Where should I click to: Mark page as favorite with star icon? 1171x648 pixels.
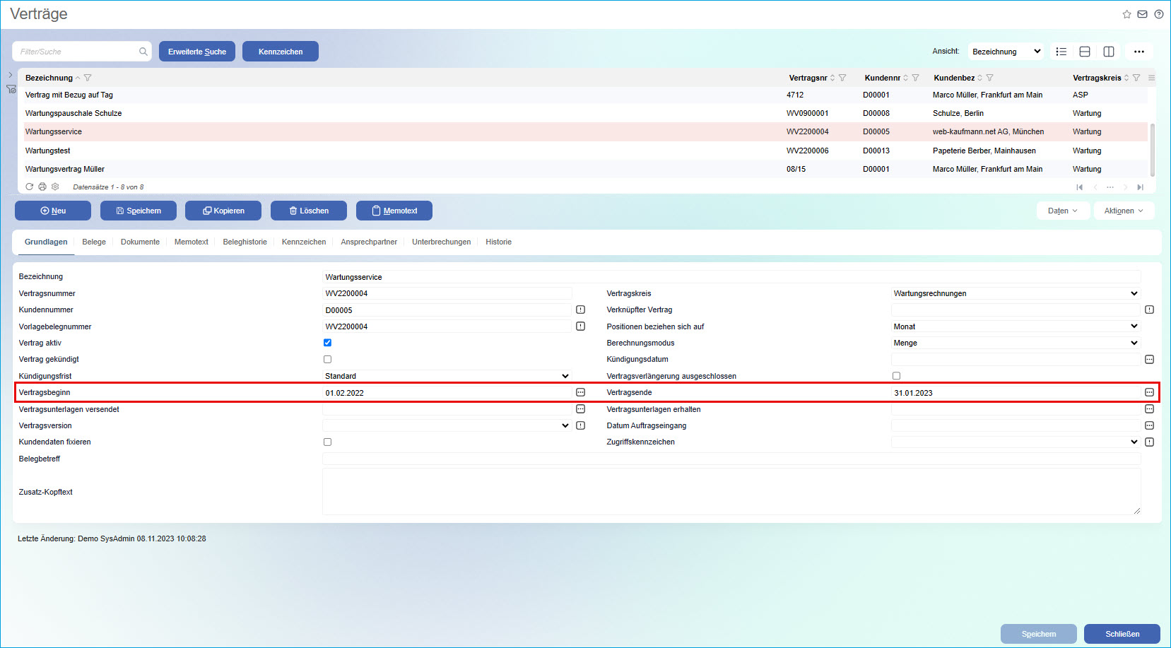tap(1127, 14)
